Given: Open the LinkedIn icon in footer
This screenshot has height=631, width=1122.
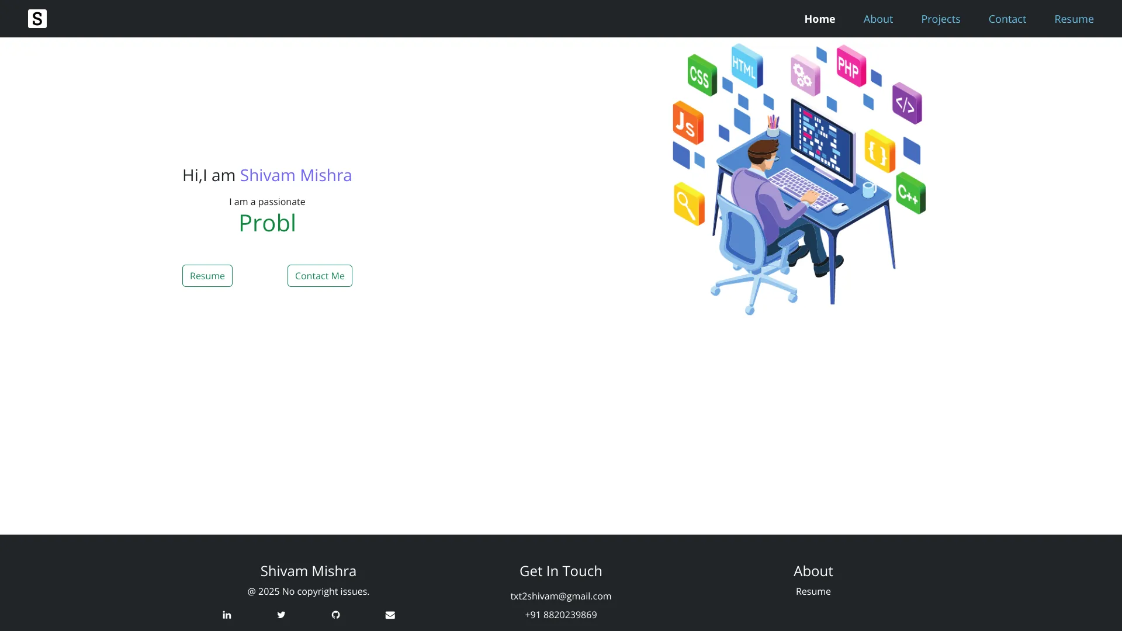Looking at the screenshot, I should [227, 615].
